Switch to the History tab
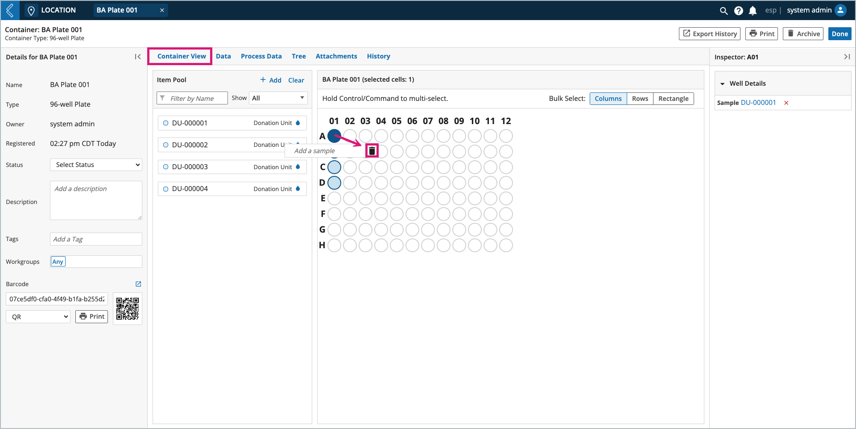Image resolution: width=856 pixels, height=429 pixels. point(379,56)
